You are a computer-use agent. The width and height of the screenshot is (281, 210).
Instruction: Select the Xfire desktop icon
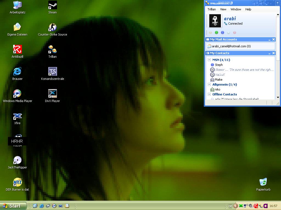point(17,116)
